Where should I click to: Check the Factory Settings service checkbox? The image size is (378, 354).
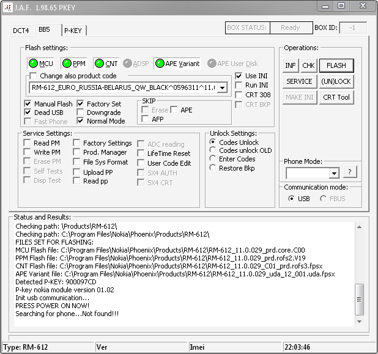76,143
